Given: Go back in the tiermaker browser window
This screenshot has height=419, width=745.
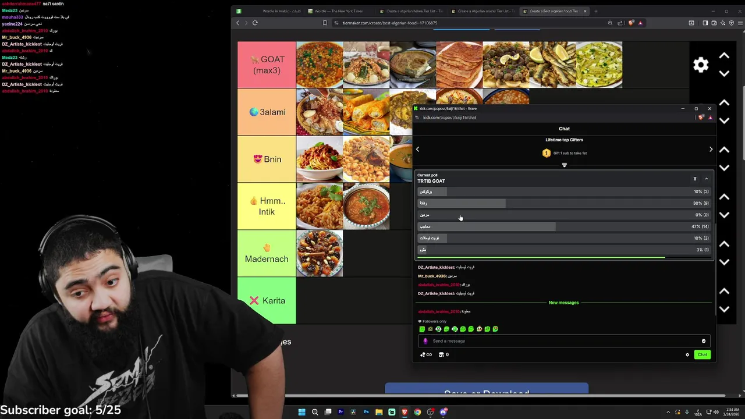Looking at the screenshot, I should (x=237, y=23).
